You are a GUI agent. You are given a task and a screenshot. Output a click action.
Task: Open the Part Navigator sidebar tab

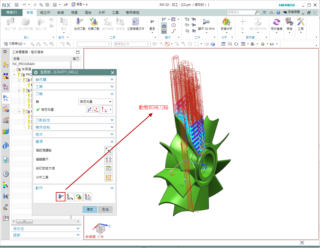[6, 87]
